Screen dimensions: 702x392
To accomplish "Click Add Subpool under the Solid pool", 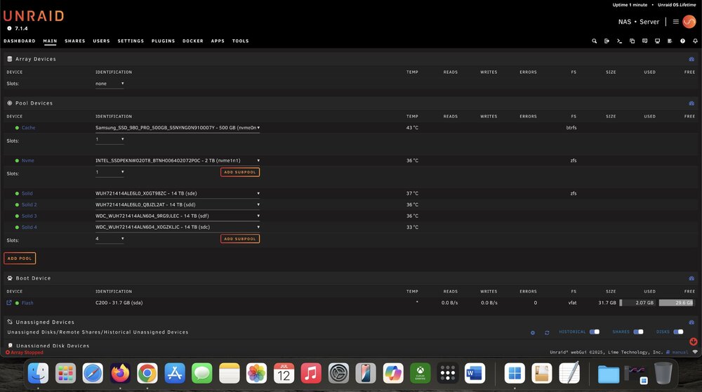I will [x=240, y=239].
